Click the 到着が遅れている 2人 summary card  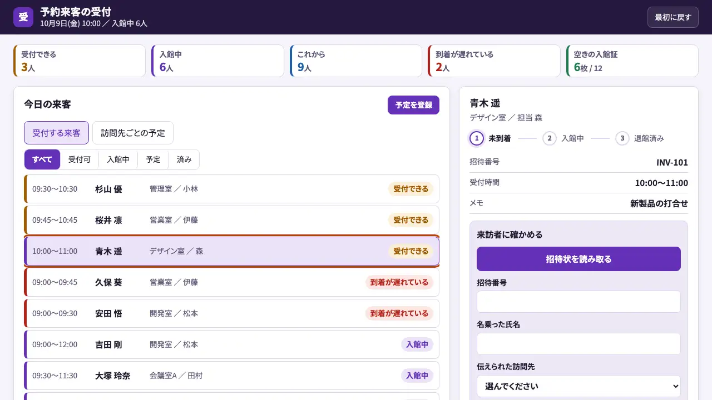coord(494,61)
